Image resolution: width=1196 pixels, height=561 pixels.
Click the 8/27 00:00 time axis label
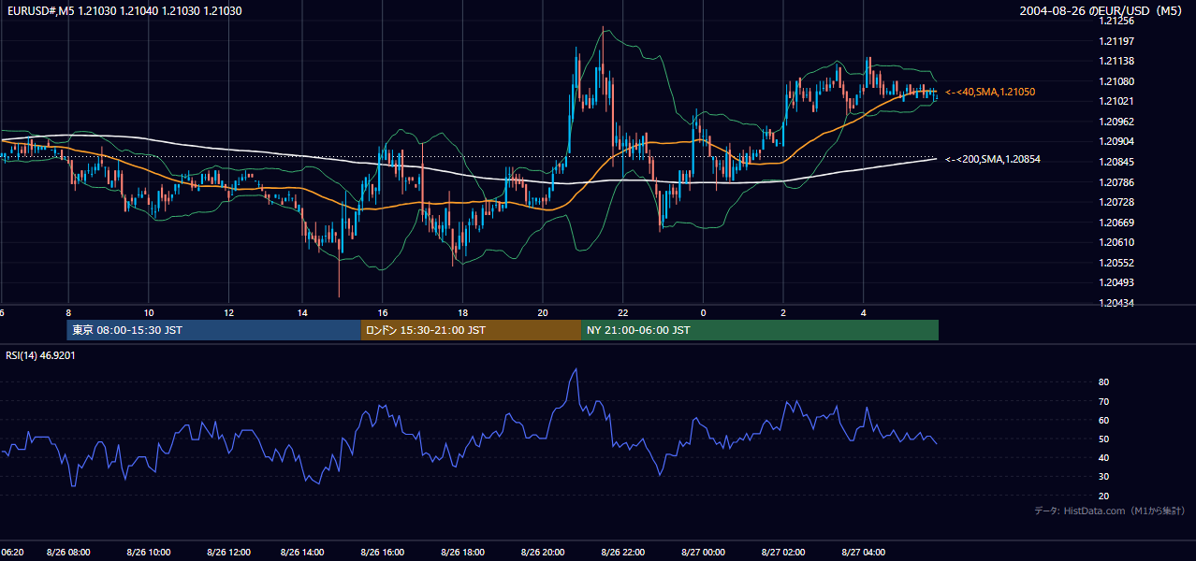coord(702,553)
